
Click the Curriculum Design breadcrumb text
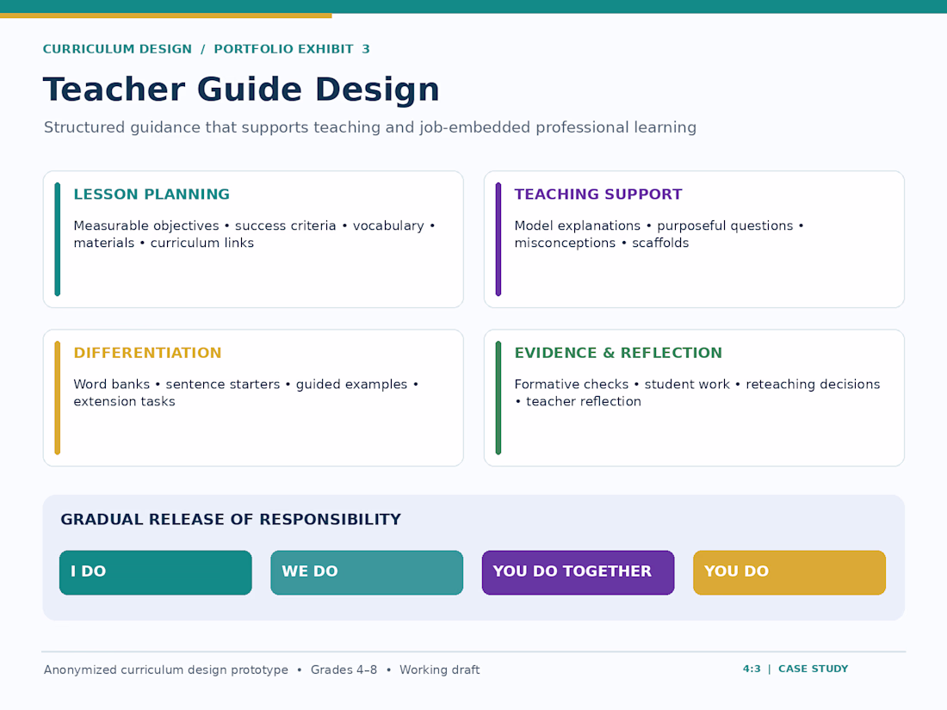coord(117,49)
